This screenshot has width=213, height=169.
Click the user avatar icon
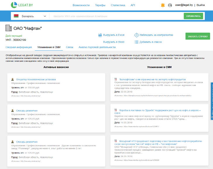[x=170, y=5]
